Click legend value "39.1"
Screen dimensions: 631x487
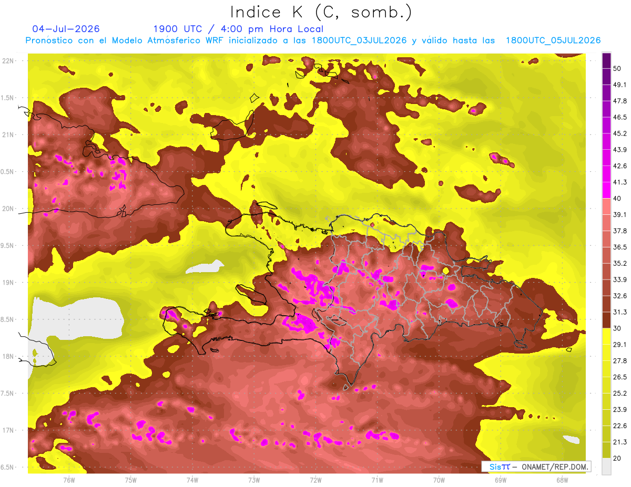click(x=619, y=215)
